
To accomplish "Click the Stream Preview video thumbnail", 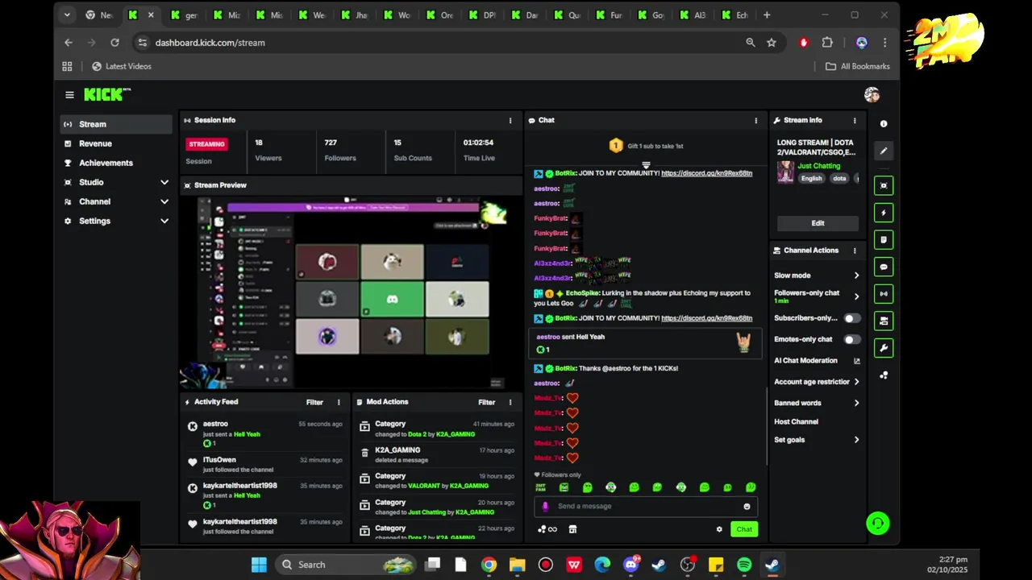I will [x=351, y=292].
